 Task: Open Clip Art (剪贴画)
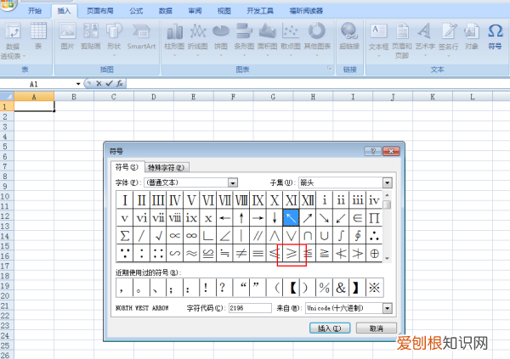[90, 36]
